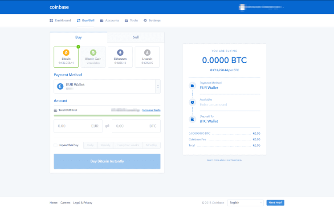Choose the Monthly repeat option
Screen dimensions: 334x209
(x=151, y=145)
